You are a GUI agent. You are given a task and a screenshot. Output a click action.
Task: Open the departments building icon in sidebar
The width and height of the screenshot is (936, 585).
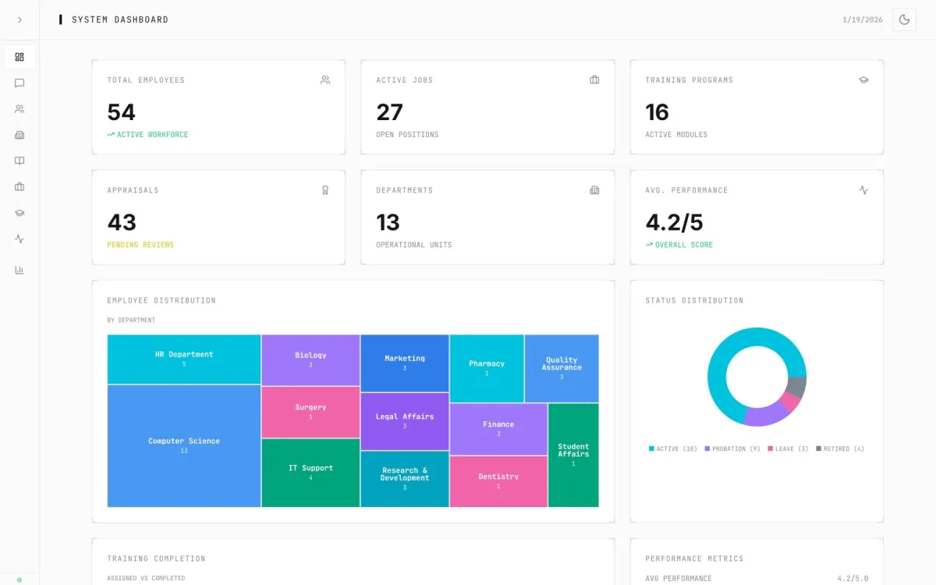[19, 135]
